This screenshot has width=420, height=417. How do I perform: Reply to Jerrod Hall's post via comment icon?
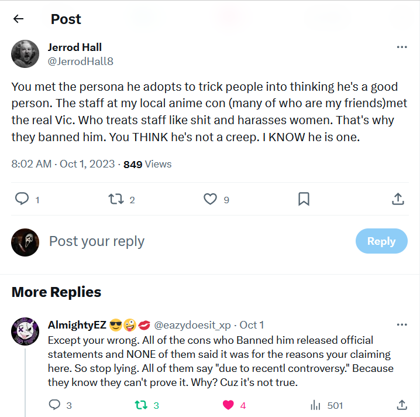[x=22, y=200]
